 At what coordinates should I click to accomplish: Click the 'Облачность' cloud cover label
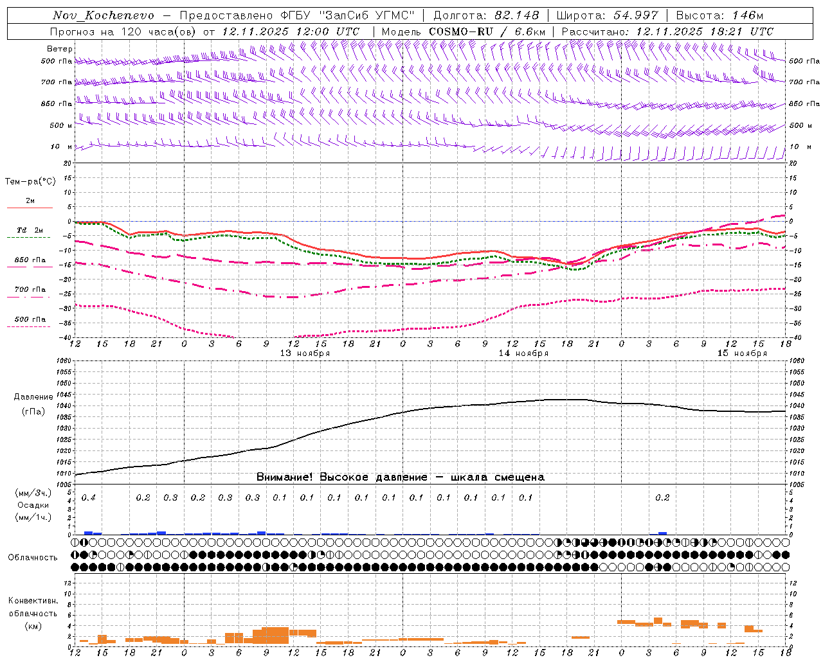coord(33,558)
